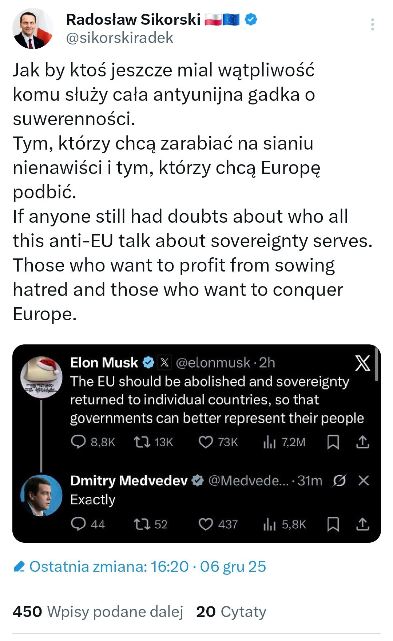Click the X logo in quoted screenshot corner
This screenshot has width=393, height=641.
coord(362,363)
